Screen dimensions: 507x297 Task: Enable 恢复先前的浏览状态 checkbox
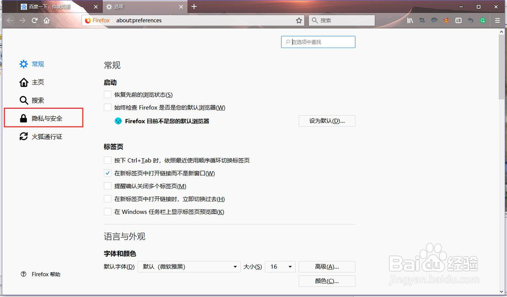107,94
